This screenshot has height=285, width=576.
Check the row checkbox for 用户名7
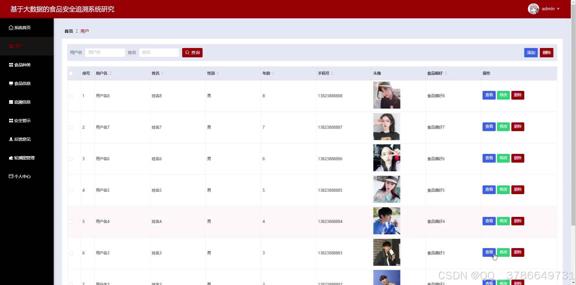coord(71,127)
